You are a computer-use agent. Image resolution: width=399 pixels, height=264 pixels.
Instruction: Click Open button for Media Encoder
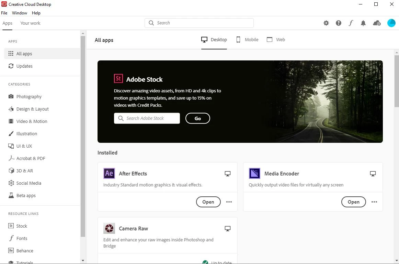[353, 202]
